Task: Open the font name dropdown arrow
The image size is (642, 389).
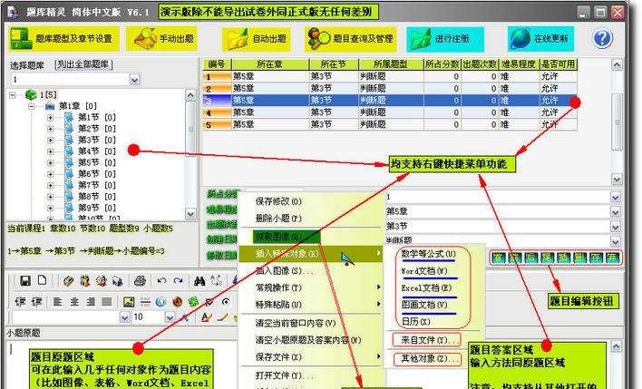Action: tap(124, 317)
